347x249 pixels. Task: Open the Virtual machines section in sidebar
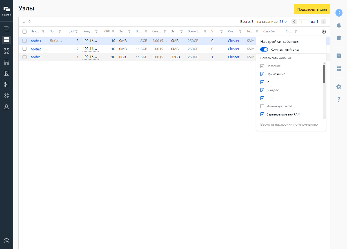pyautogui.click(x=6, y=28)
